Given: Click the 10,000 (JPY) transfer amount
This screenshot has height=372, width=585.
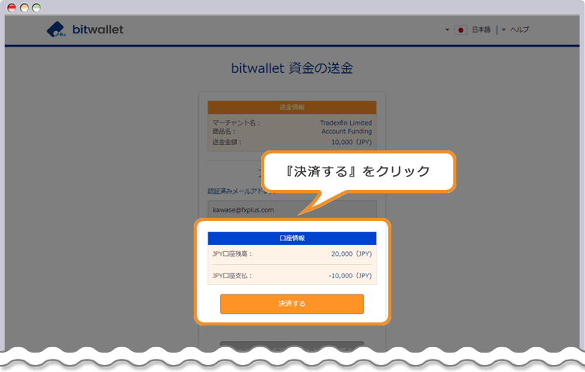Looking at the screenshot, I should click(352, 142).
